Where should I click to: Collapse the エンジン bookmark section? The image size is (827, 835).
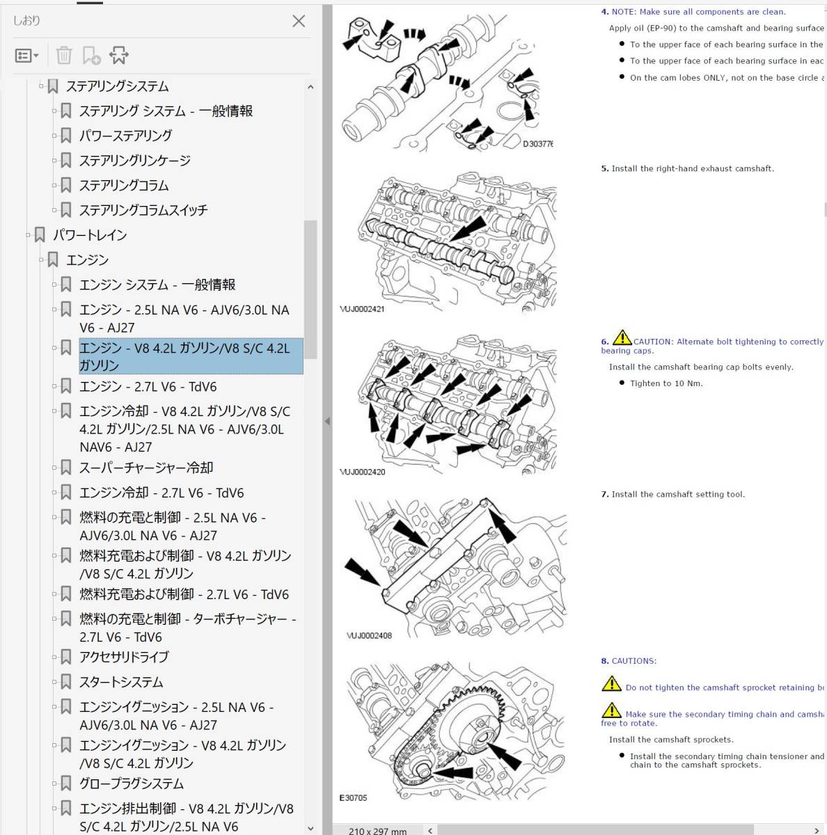[x=40, y=260]
